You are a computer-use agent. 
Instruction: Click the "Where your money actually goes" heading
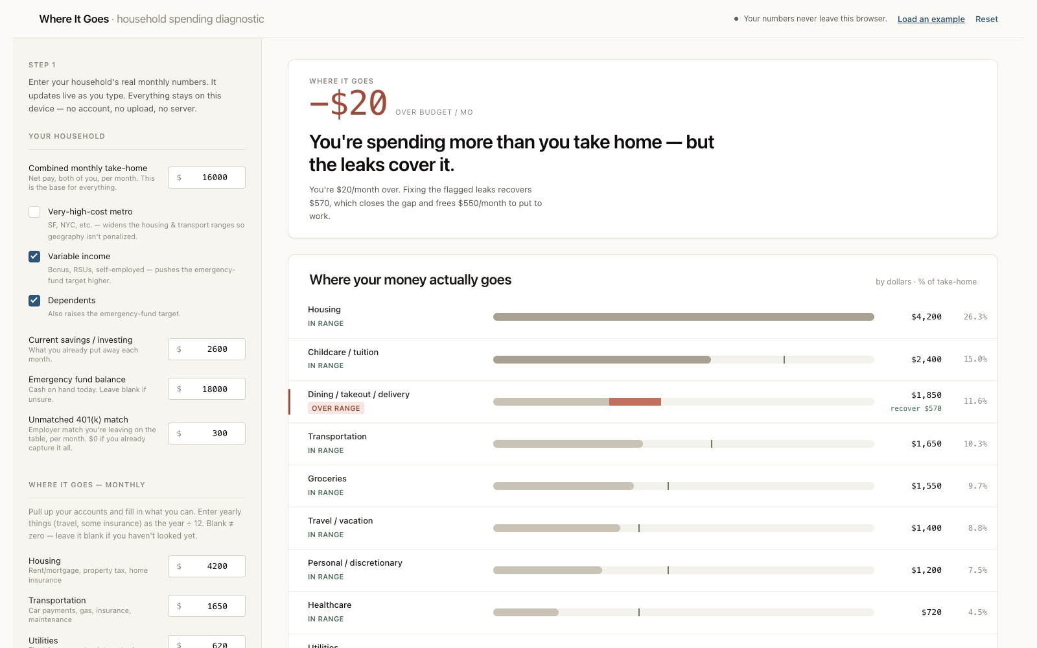pos(410,280)
